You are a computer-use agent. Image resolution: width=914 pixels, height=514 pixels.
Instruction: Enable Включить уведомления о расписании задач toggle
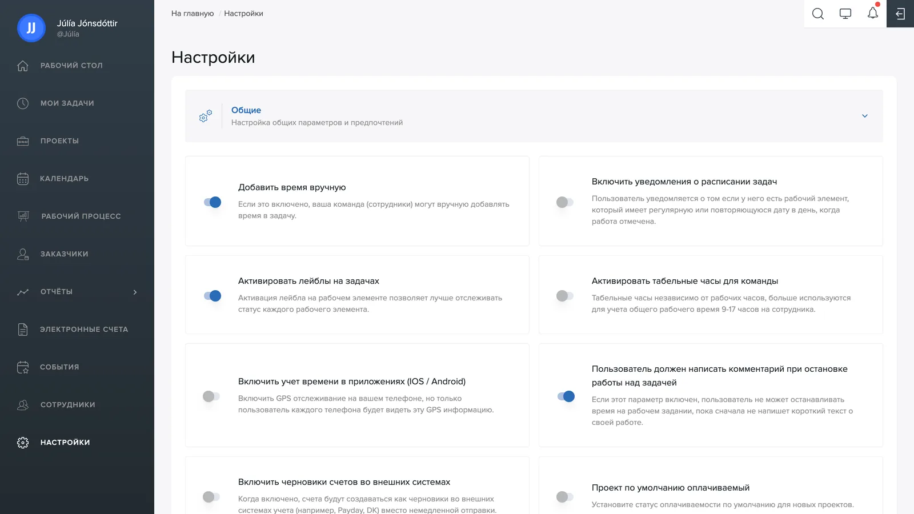(x=565, y=202)
